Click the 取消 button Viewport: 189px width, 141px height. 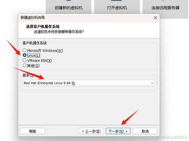(x=145, y=131)
